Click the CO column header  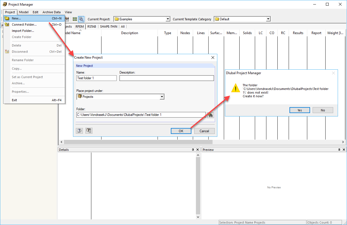(x=272, y=33)
